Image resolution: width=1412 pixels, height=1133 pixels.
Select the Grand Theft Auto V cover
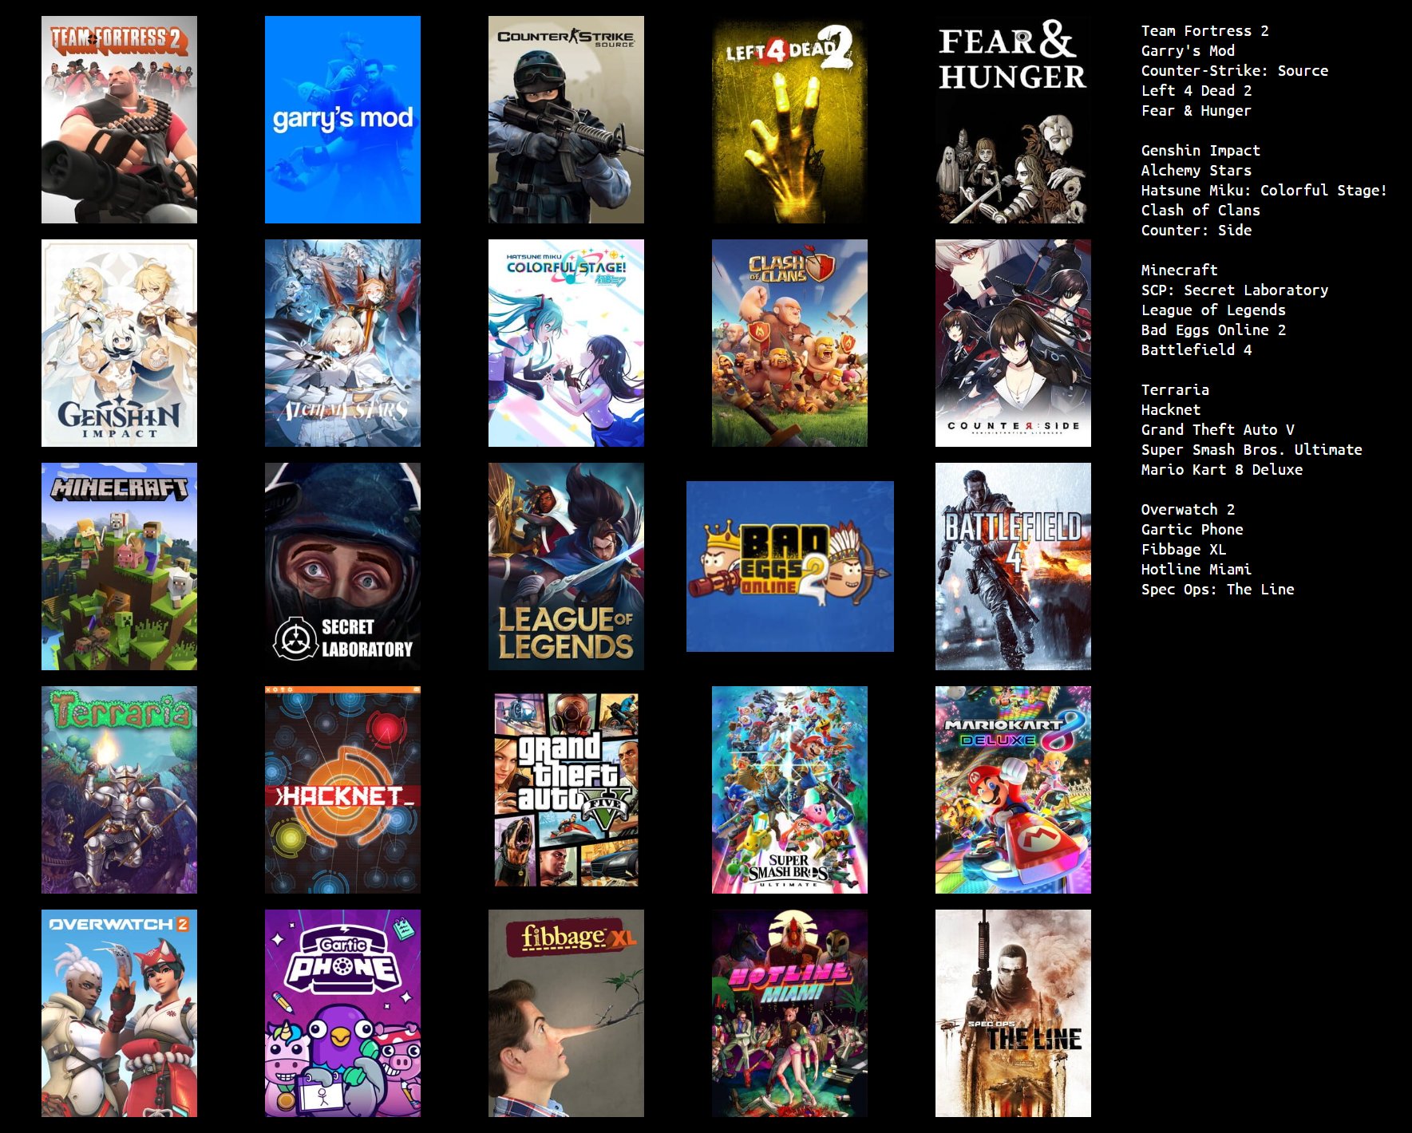click(x=566, y=790)
